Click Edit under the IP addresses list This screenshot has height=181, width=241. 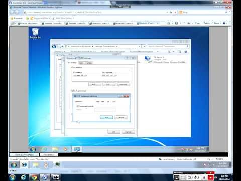[109, 84]
